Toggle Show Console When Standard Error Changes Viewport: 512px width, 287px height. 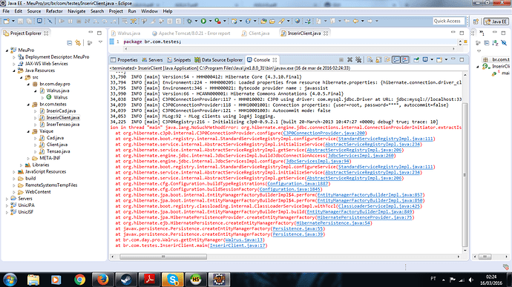tap(404, 60)
